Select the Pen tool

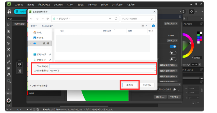(9, 56)
